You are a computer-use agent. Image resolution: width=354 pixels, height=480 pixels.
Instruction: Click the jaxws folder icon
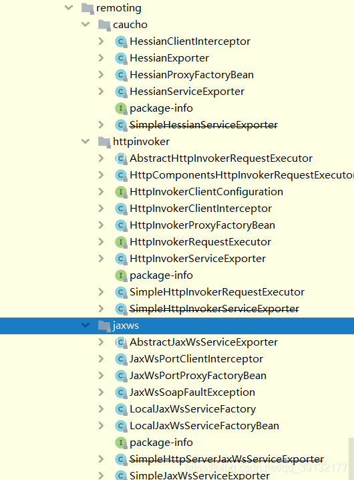(x=104, y=326)
